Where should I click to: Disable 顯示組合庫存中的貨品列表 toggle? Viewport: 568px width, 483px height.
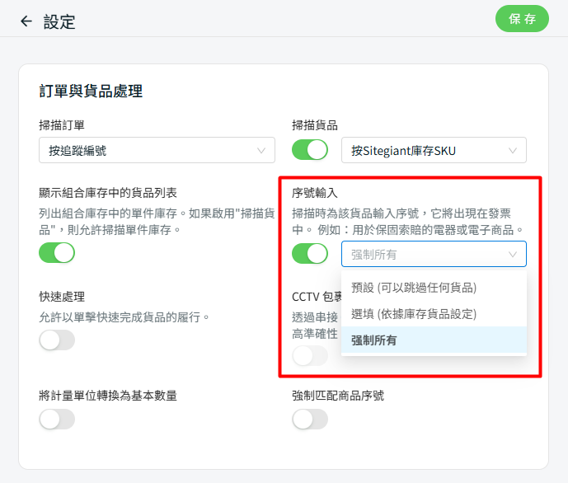[x=57, y=252]
